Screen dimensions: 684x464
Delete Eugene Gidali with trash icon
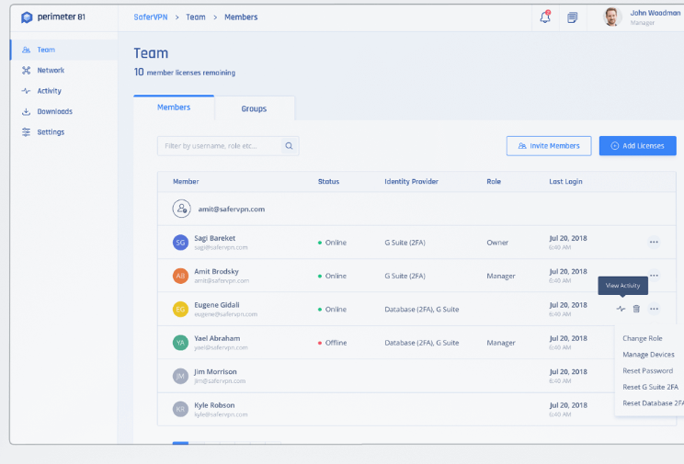[x=636, y=309]
